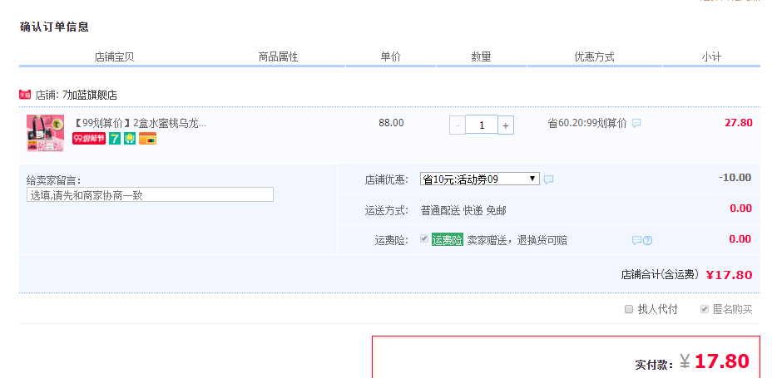This screenshot has width=772, height=378.
Task: Click shipping method text 普通配送 快递 免邮
Action: click(x=463, y=211)
